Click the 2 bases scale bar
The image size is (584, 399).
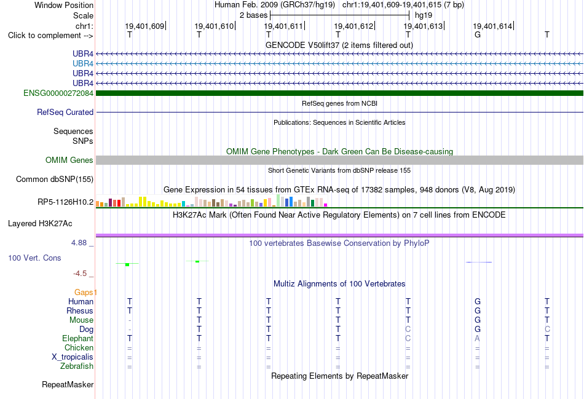[x=340, y=15]
